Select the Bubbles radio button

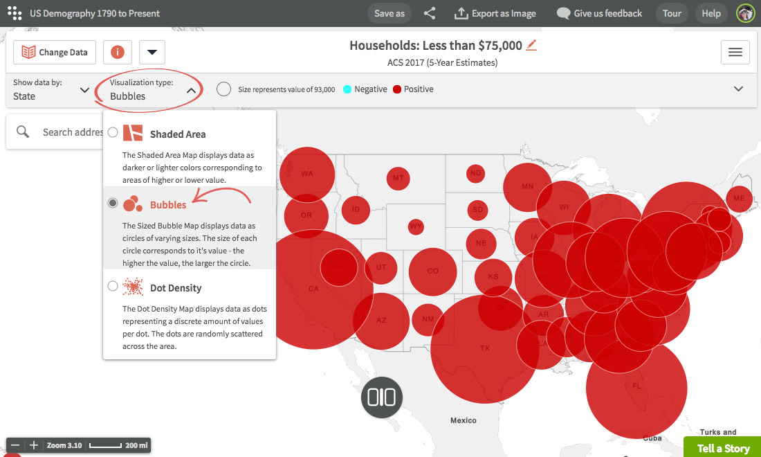[113, 203]
